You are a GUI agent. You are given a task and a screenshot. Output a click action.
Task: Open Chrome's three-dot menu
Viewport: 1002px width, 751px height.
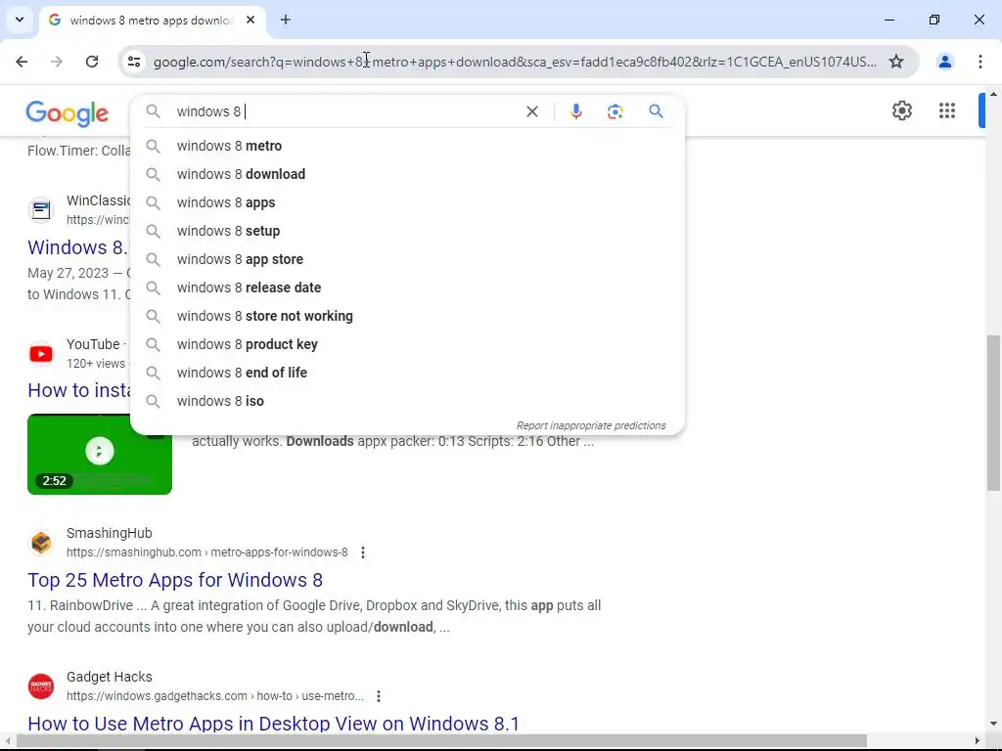click(980, 62)
